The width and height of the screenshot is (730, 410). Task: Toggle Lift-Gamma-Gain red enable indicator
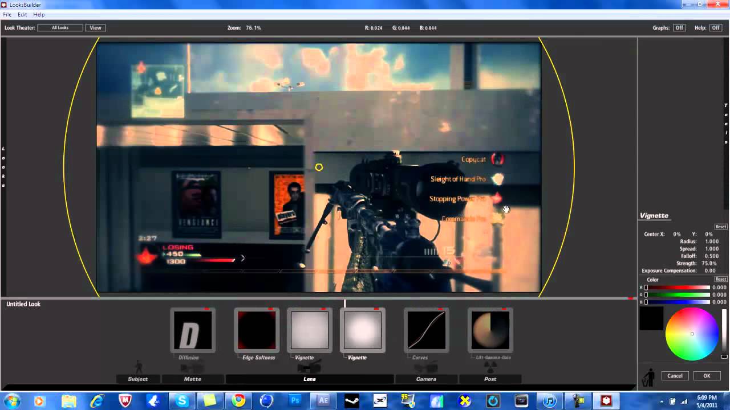tap(504, 309)
